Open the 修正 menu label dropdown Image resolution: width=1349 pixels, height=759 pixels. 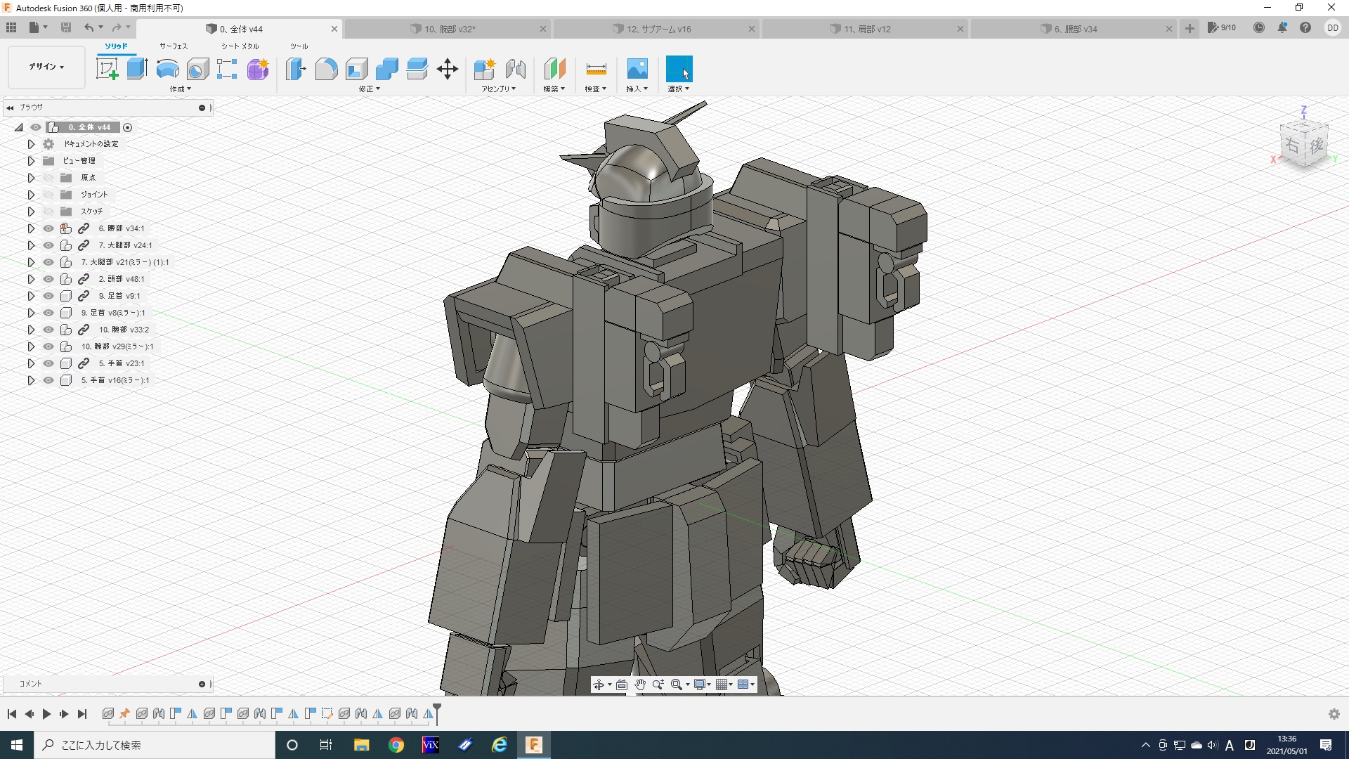[369, 89]
